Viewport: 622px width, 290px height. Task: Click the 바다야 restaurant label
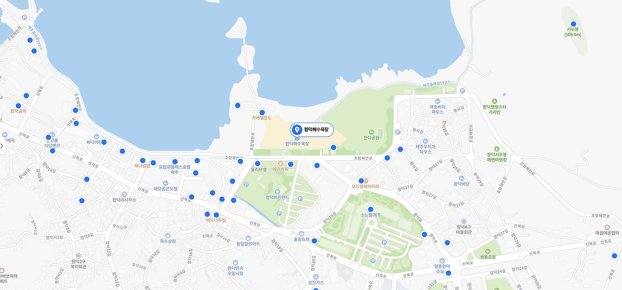pos(93,142)
